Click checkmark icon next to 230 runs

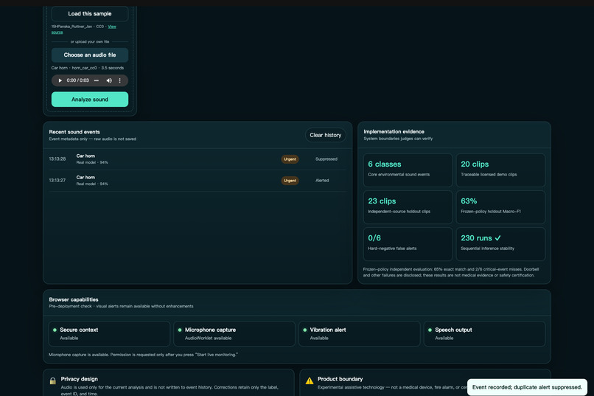tap(497, 238)
